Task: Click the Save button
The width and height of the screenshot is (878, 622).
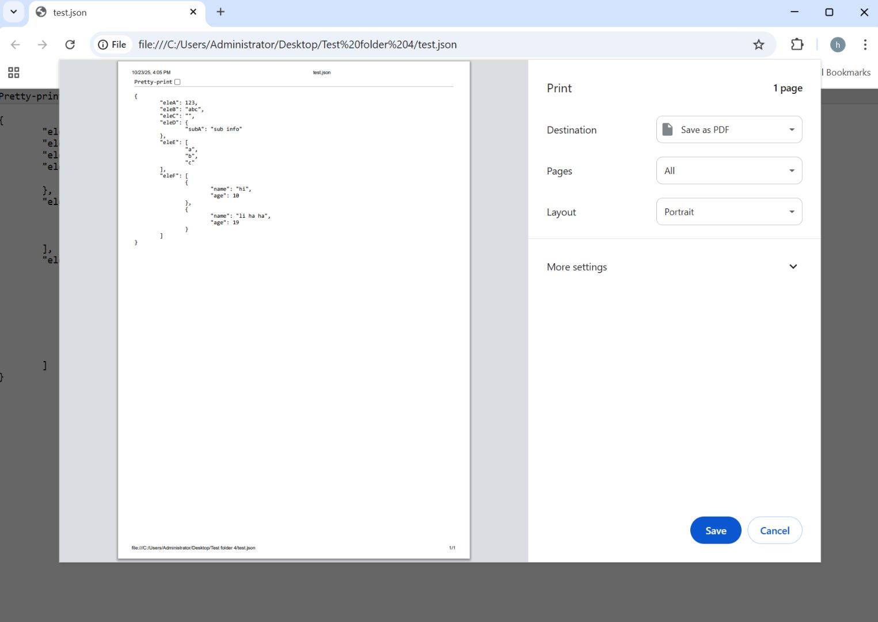Action: point(715,530)
